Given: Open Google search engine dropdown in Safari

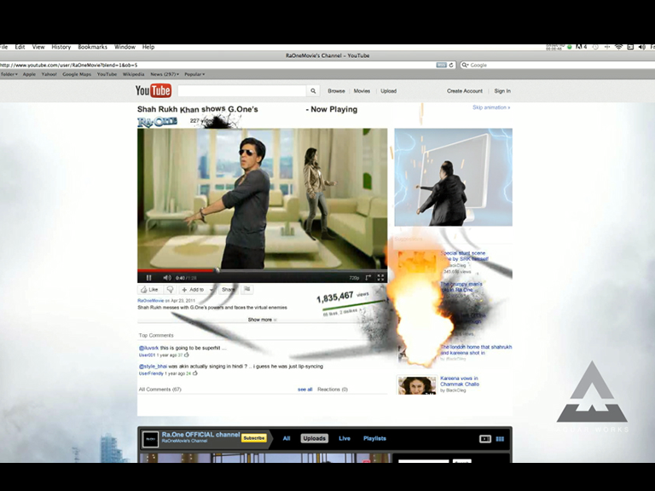Looking at the screenshot, I should tap(465, 65).
